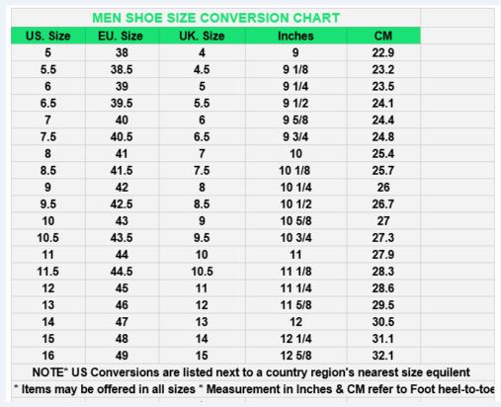
Task: Click the Items may be offered note row
Action: click(x=254, y=389)
